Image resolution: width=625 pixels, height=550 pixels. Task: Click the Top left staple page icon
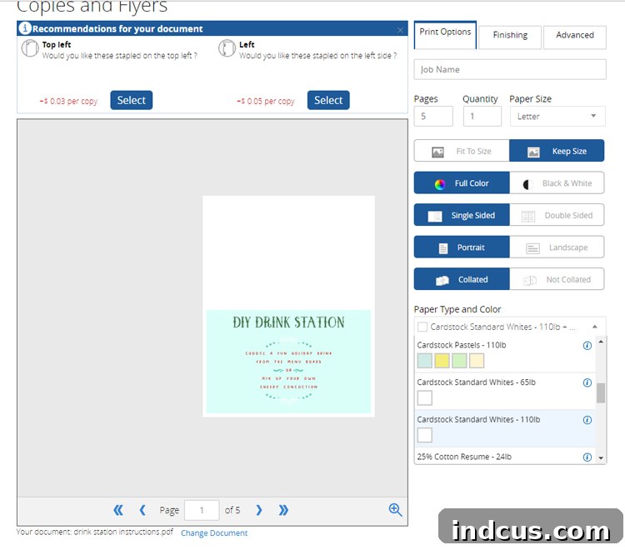click(29, 48)
